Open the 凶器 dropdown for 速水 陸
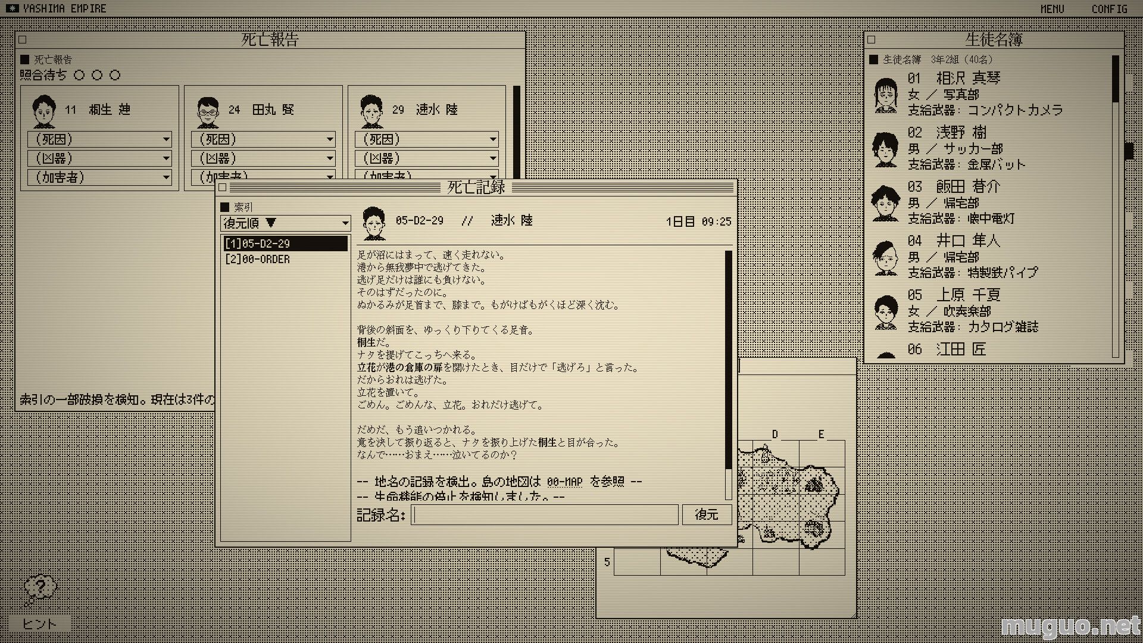This screenshot has width=1143, height=643. click(x=427, y=158)
